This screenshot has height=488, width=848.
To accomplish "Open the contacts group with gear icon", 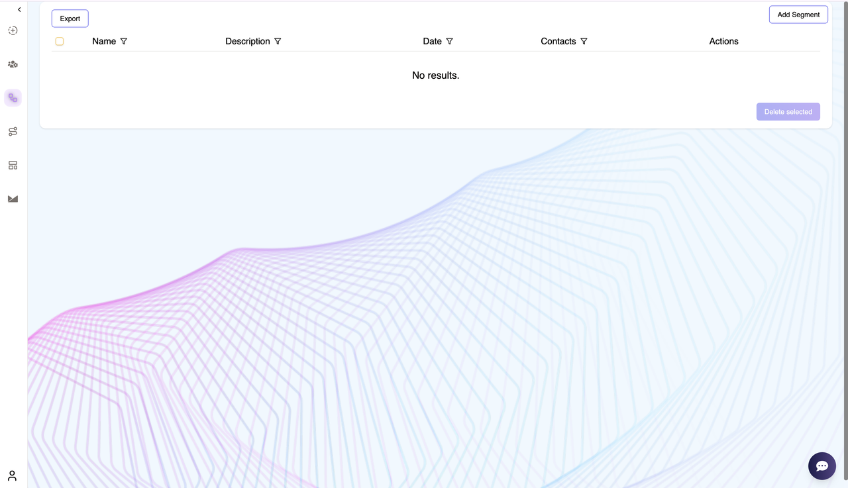I will (x=13, y=64).
